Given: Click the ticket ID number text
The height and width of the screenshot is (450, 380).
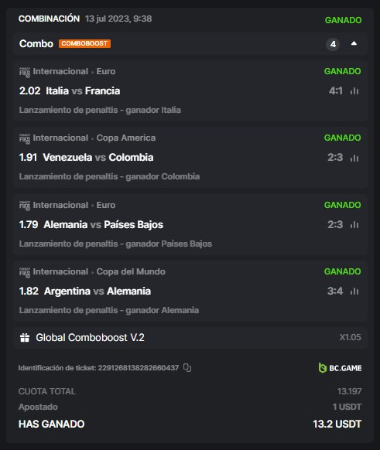Looking at the screenshot, I should pyautogui.click(x=139, y=367).
